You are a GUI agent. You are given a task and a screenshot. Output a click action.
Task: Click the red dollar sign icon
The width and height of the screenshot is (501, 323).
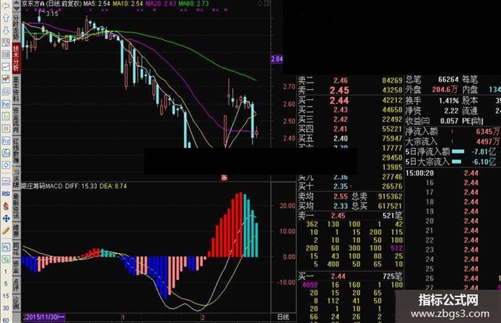point(6,206)
